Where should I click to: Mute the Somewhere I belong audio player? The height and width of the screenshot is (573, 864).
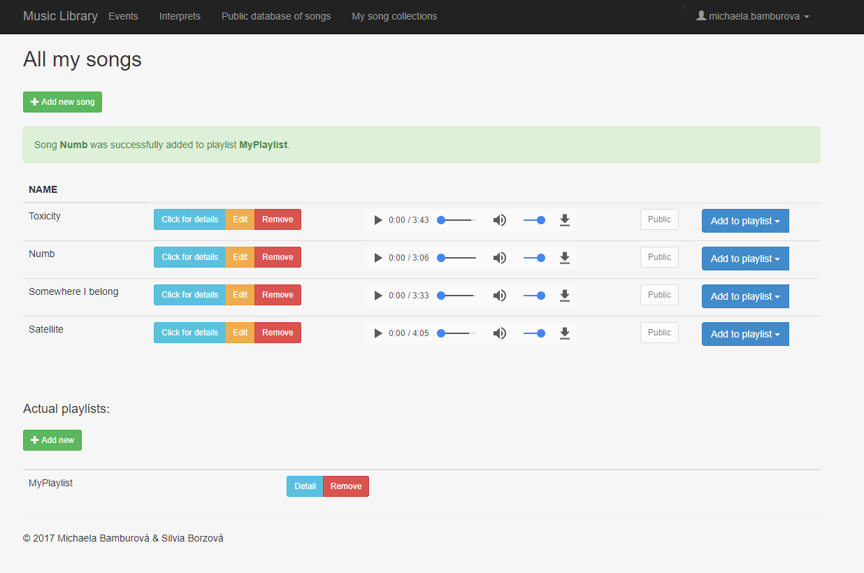[x=500, y=296]
